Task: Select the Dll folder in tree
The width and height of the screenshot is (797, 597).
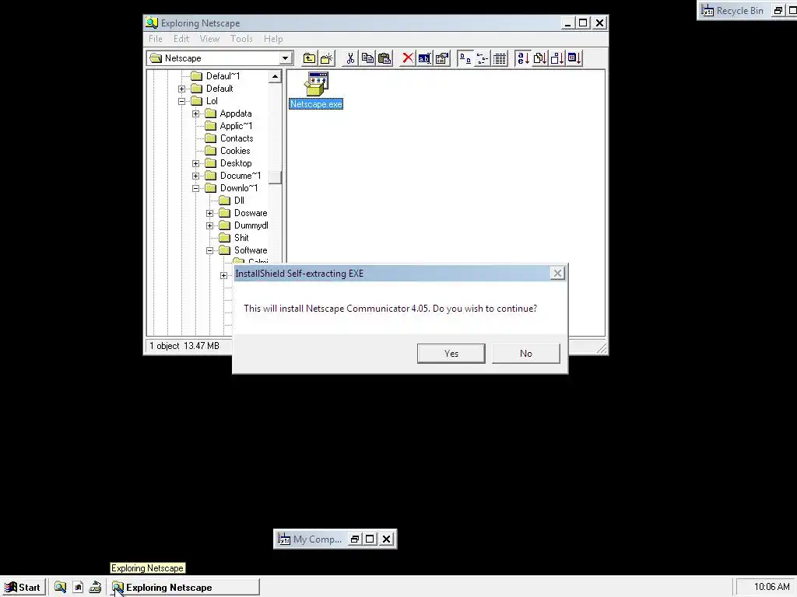Action: (239, 201)
